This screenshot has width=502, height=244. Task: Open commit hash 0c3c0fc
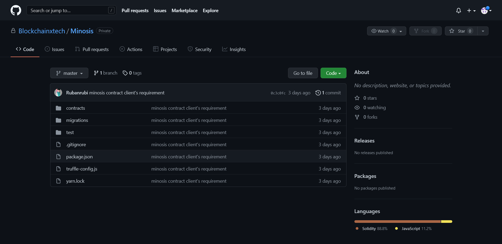pos(278,93)
